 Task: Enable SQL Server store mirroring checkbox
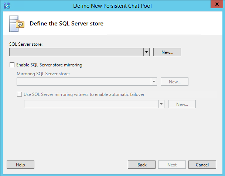click(x=12, y=65)
